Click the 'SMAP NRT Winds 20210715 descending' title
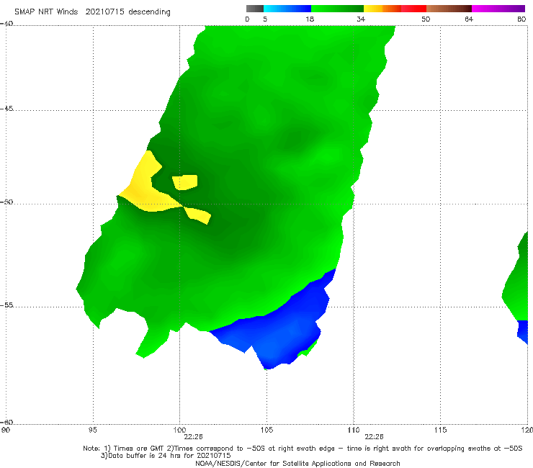This screenshot has width=533, height=468. click(x=92, y=12)
